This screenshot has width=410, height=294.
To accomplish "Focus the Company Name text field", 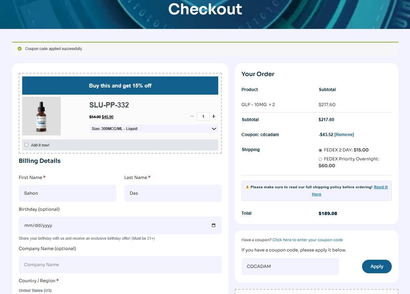I will [x=120, y=265].
